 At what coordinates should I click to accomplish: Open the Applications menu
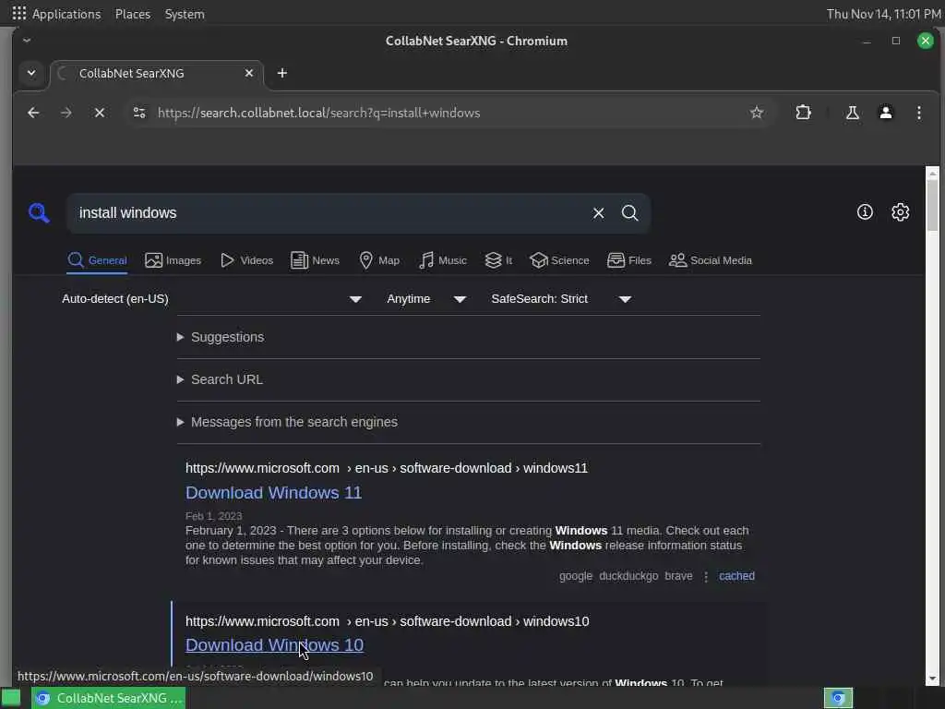pos(56,13)
